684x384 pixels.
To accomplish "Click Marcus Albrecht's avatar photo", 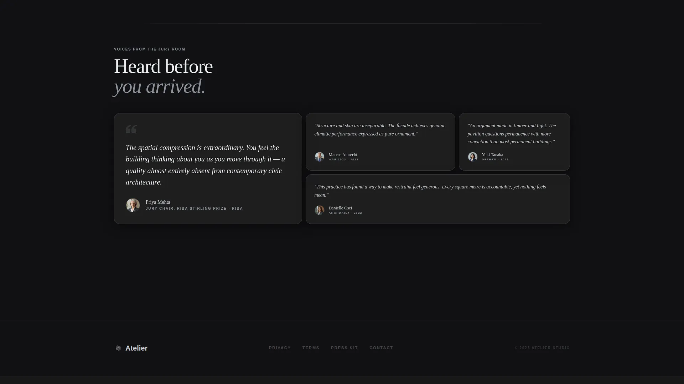I will [319, 157].
